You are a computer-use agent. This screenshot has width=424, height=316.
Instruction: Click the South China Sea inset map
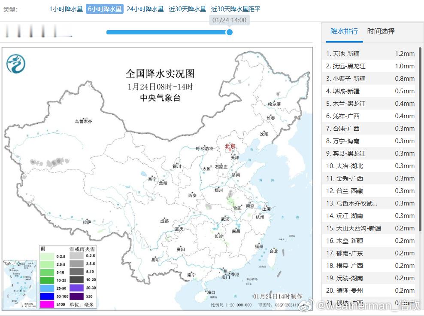tap(20, 284)
